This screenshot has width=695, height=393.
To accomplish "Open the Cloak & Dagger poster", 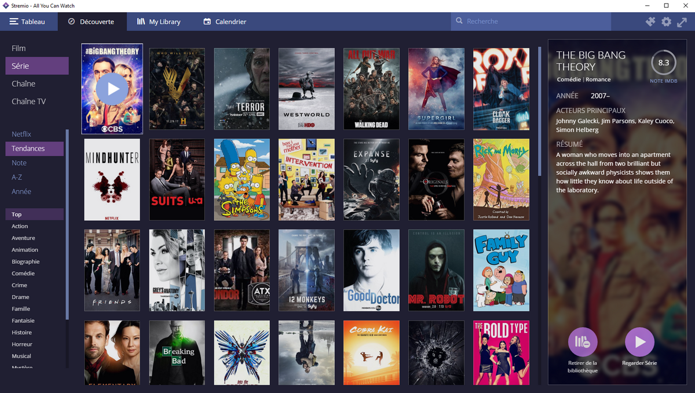I will [501, 89].
